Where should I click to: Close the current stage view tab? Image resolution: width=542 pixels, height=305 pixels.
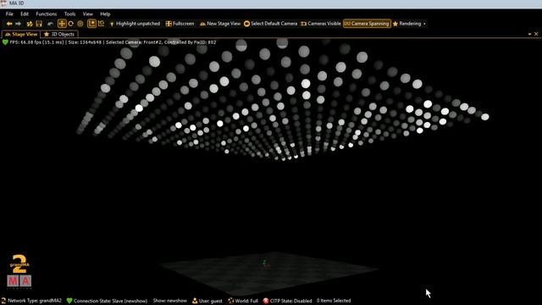point(536,34)
